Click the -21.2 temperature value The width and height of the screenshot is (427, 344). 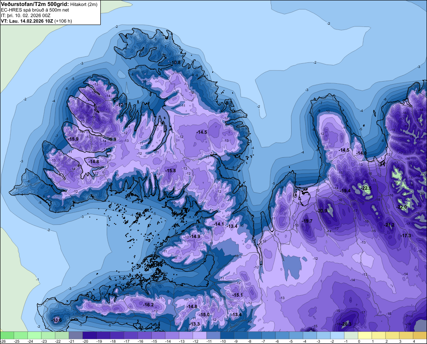pos(389,225)
